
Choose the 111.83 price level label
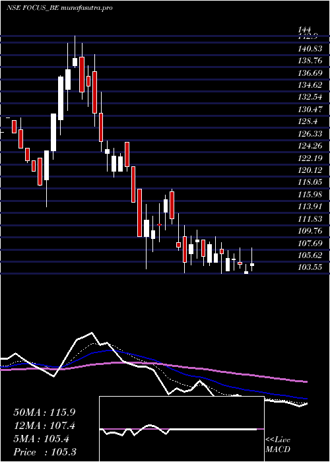310,218
